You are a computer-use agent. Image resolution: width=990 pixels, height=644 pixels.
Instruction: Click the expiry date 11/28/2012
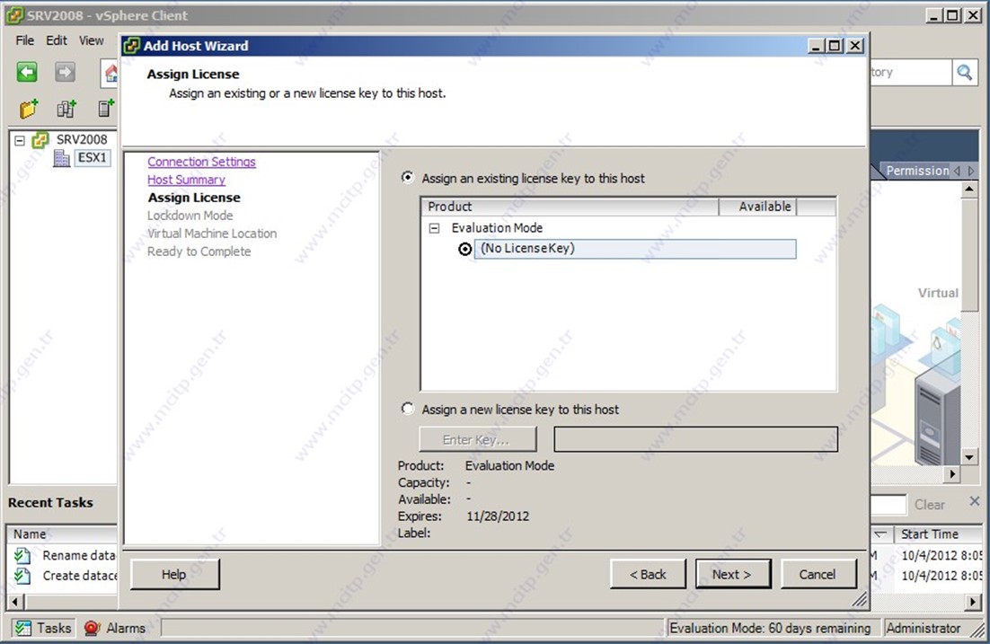tap(498, 516)
